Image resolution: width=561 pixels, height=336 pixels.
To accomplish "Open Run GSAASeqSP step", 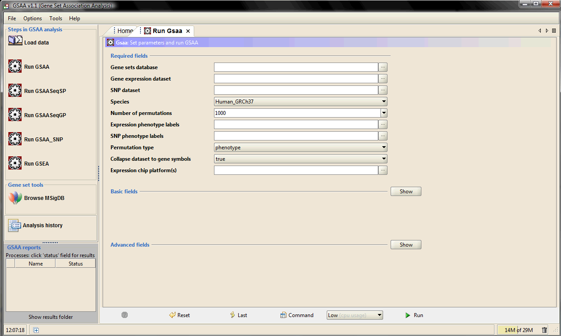I will [37, 91].
